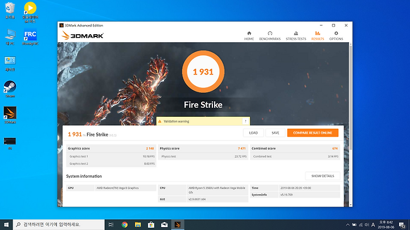Click the Graphics test 1 row
Screen dimensions: 410x230
(111, 157)
